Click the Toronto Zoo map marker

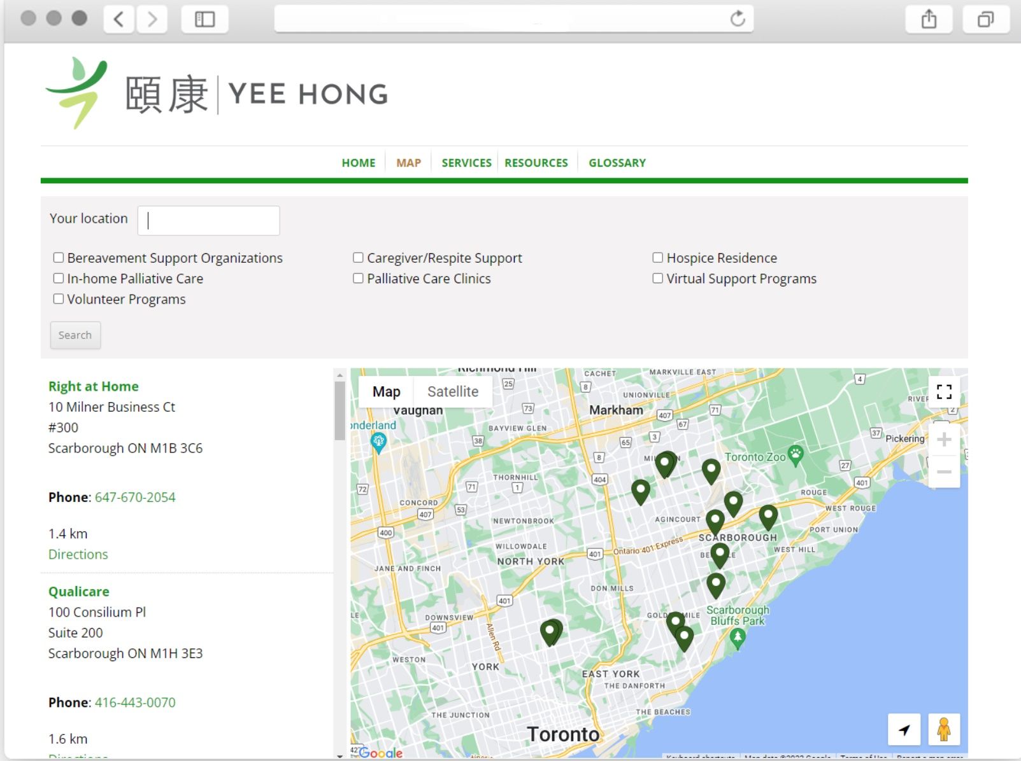(795, 455)
